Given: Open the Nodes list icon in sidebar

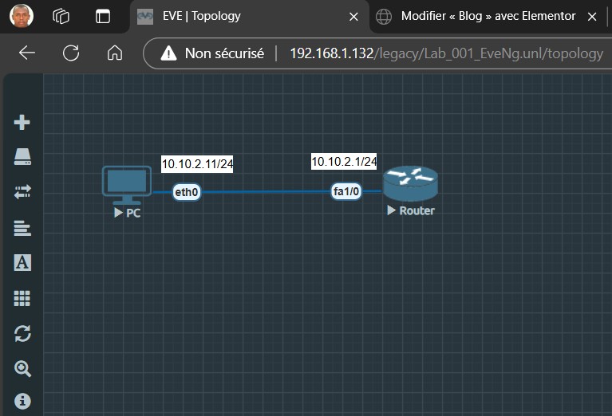Looking at the screenshot, I should (x=22, y=157).
